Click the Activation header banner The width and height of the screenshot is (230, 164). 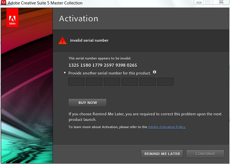pos(139,19)
